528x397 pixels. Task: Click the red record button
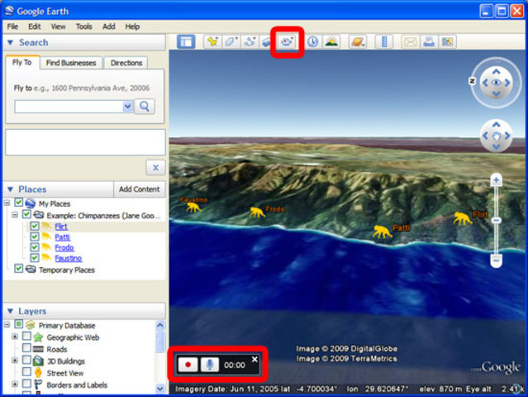tap(188, 365)
